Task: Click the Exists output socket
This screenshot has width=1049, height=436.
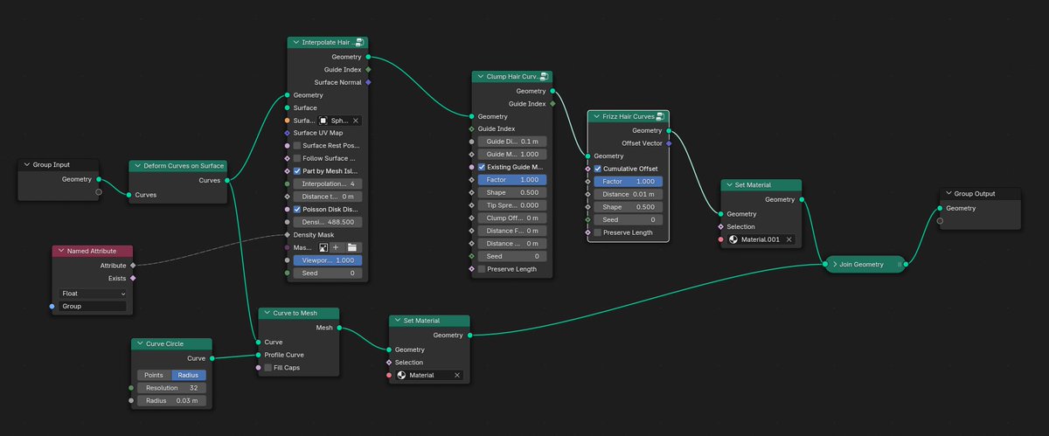Action: pos(133,278)
